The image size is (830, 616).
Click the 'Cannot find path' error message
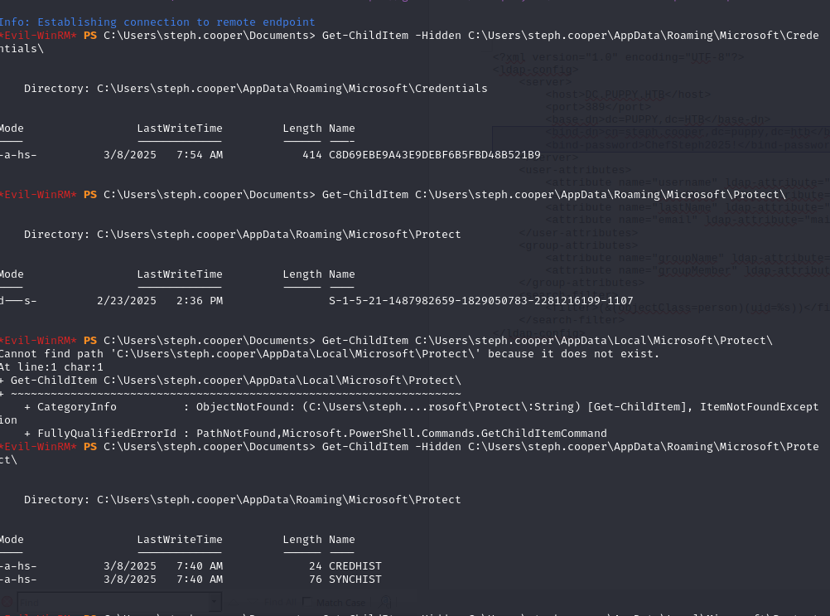(330, 354)
